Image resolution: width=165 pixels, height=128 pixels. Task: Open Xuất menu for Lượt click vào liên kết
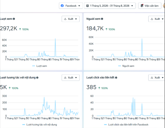coord(156,78)
